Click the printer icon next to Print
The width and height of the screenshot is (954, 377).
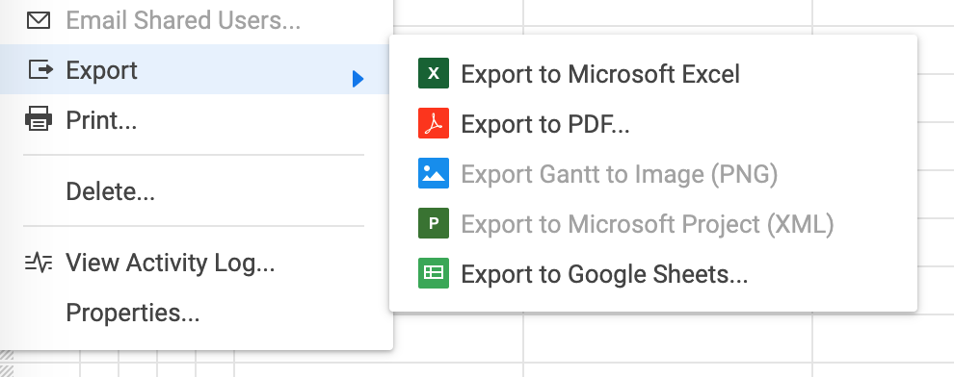click(x=39, y=119)
